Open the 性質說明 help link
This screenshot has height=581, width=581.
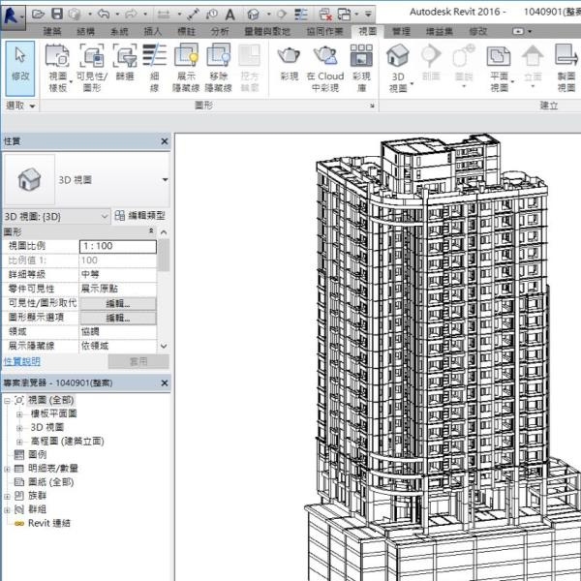[21, 361]
